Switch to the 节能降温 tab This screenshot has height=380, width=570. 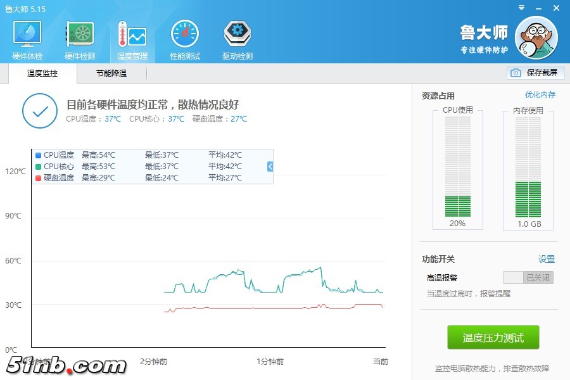pyautogui.click(x=111, y=73)
